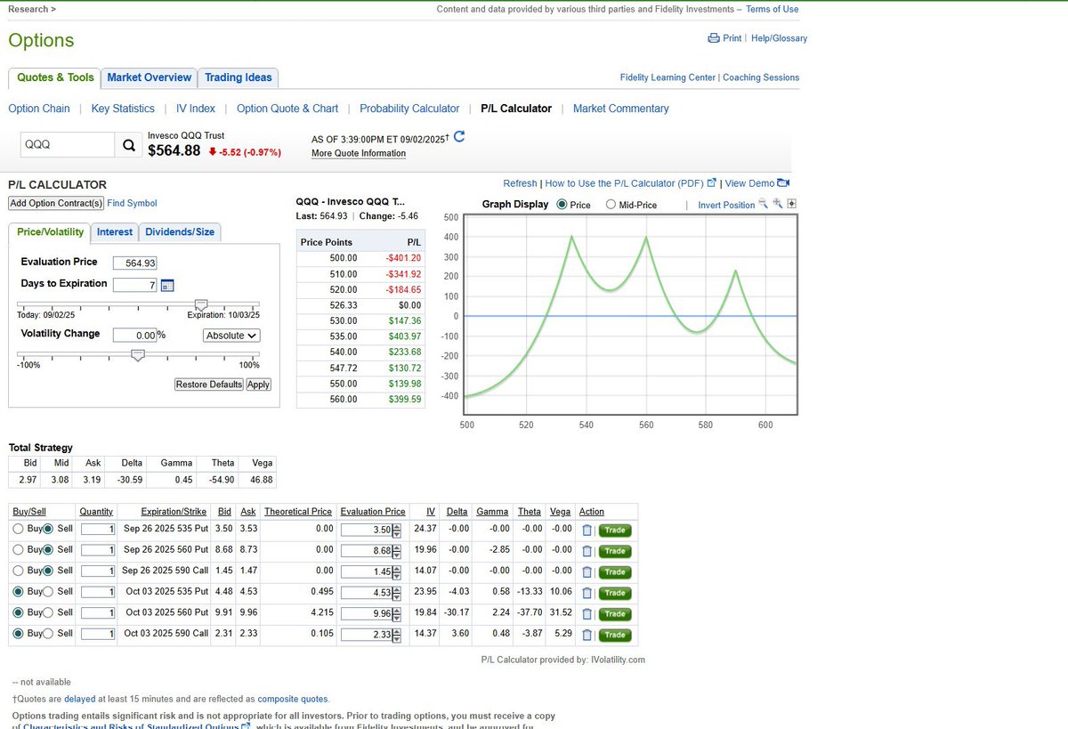The height and width of the screenshot is (729, 1068).
Task: Set Sep 26 560 Put to Buy
Action: pos(19,549)
